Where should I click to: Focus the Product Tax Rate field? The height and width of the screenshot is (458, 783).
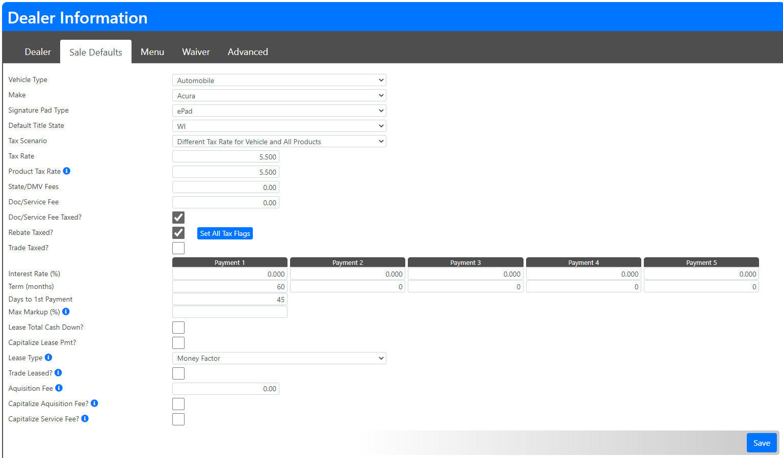tap(226, 172)
